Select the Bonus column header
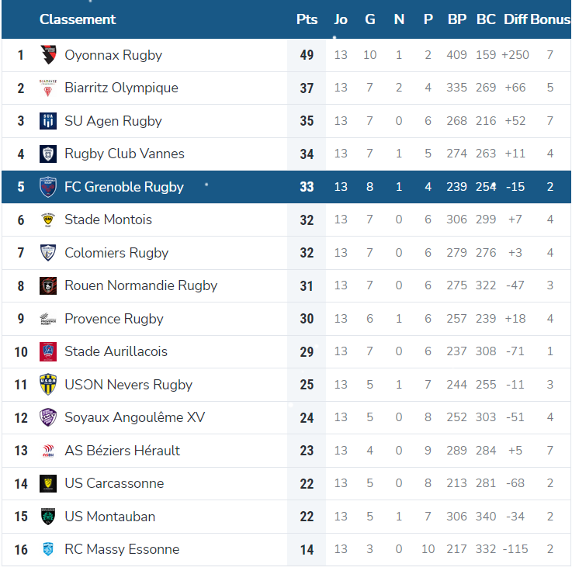Viewport: 572px width, 567px height. [550, 19]
